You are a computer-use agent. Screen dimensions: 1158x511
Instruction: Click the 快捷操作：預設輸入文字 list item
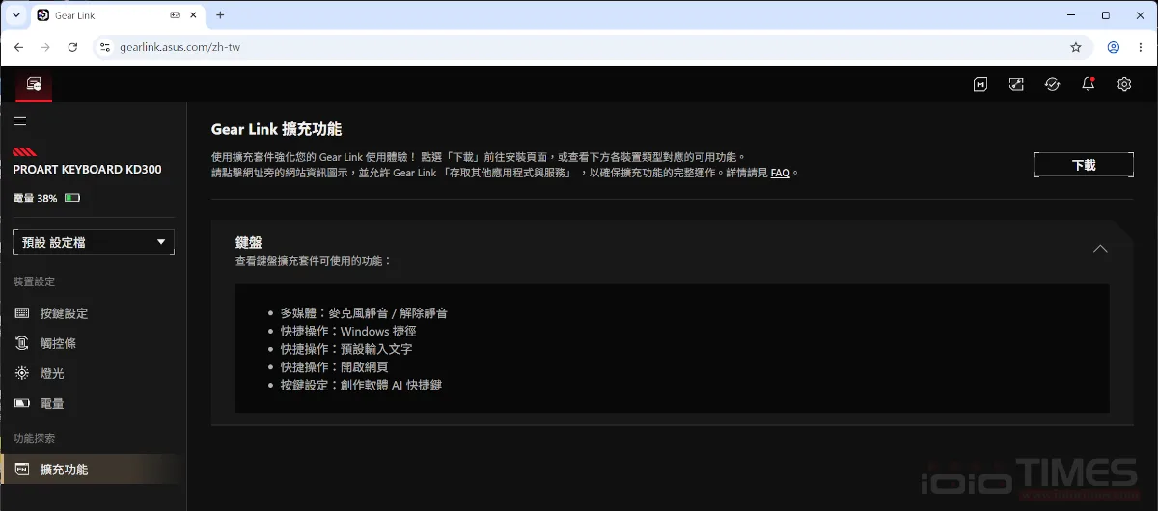[346, 349]
